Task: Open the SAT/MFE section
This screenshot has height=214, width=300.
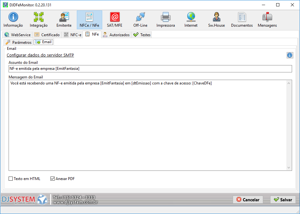Action: coord(115,20)
